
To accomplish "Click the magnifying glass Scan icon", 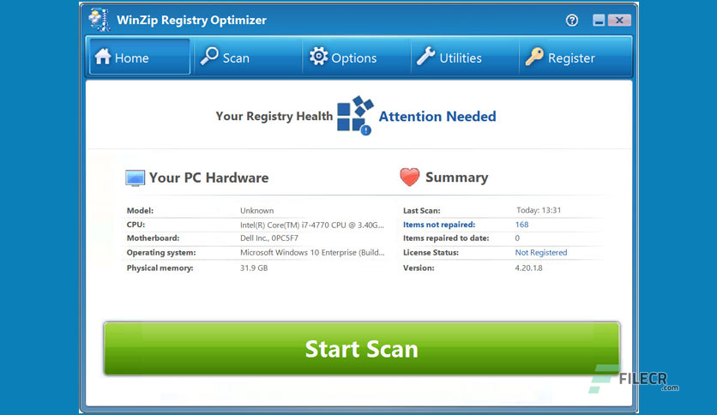I will click(x=209, y=57).
